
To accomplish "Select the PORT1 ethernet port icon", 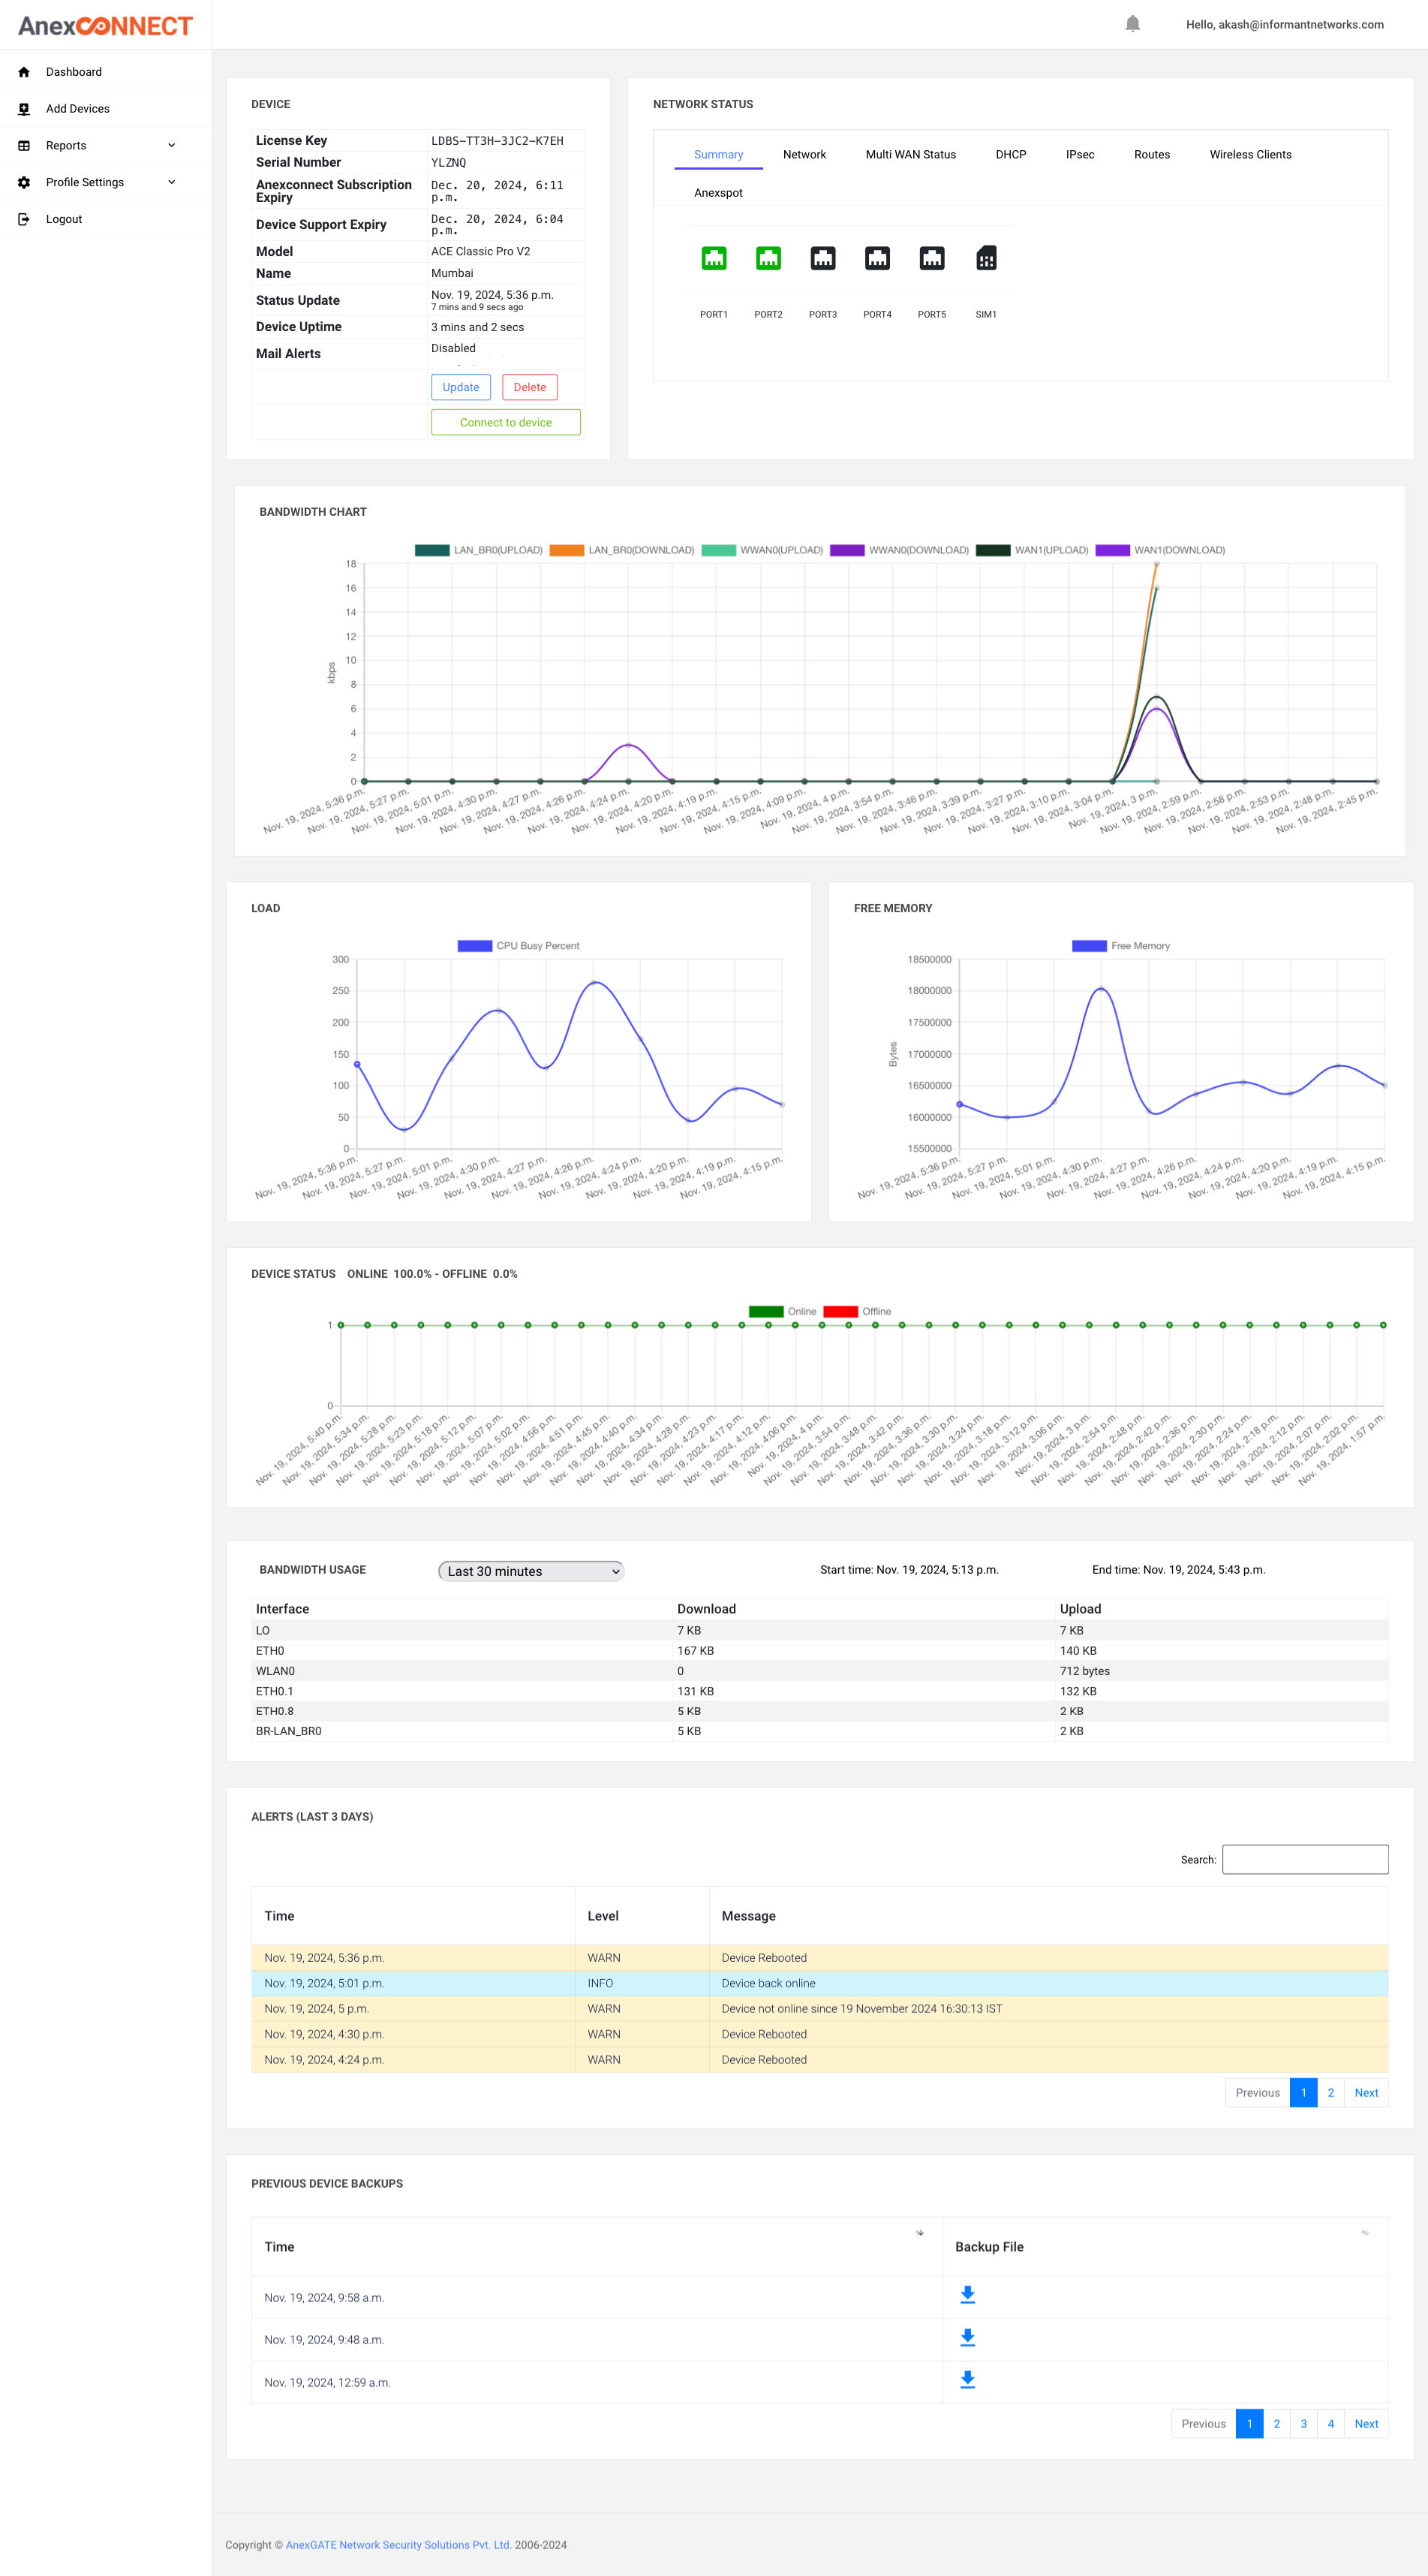I will coord(714,259).
